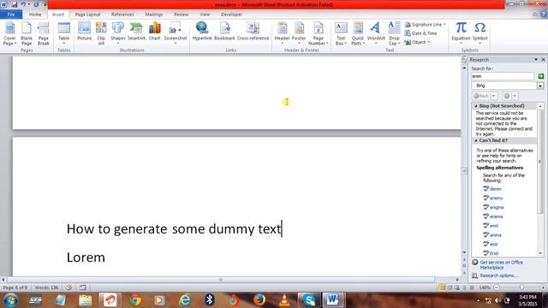Insert a Blank Page
This screenshot has width=548, height=308.
tap(27, 33)
